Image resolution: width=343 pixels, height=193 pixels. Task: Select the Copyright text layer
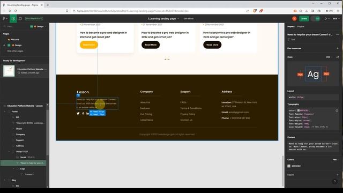30,123
